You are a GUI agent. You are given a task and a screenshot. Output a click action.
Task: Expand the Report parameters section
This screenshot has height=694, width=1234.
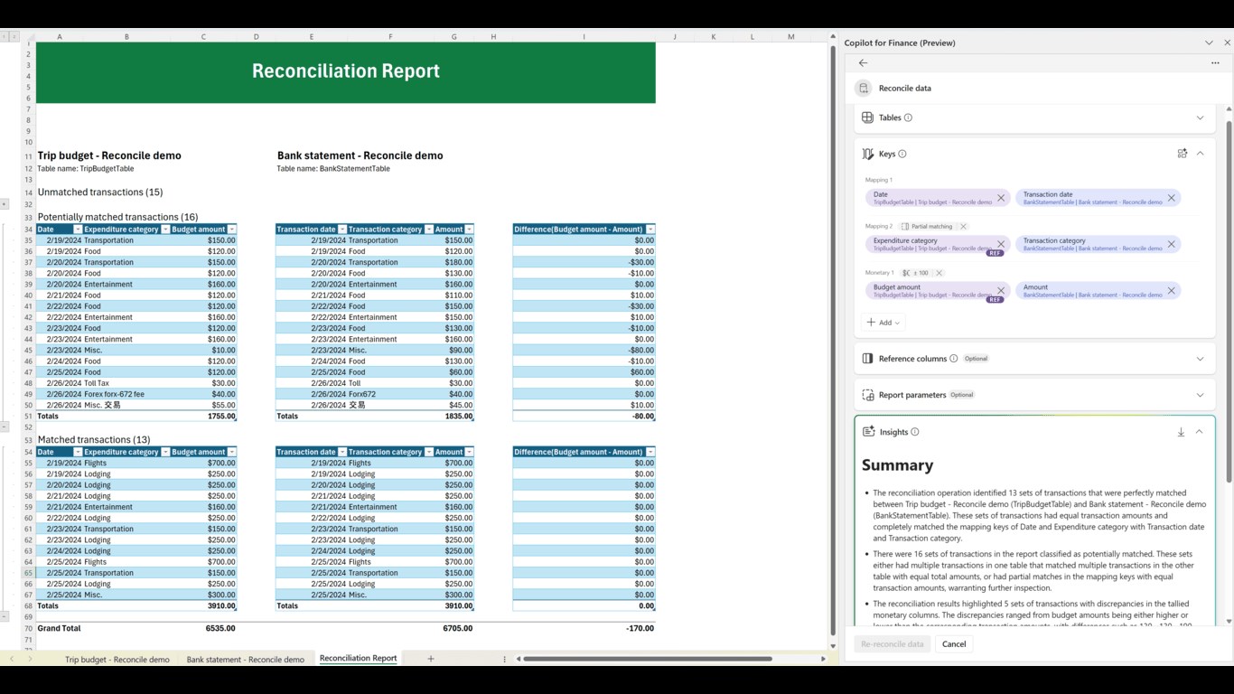pos(1200,395)
